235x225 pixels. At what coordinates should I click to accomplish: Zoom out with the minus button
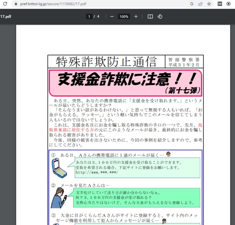click(112, 17)
